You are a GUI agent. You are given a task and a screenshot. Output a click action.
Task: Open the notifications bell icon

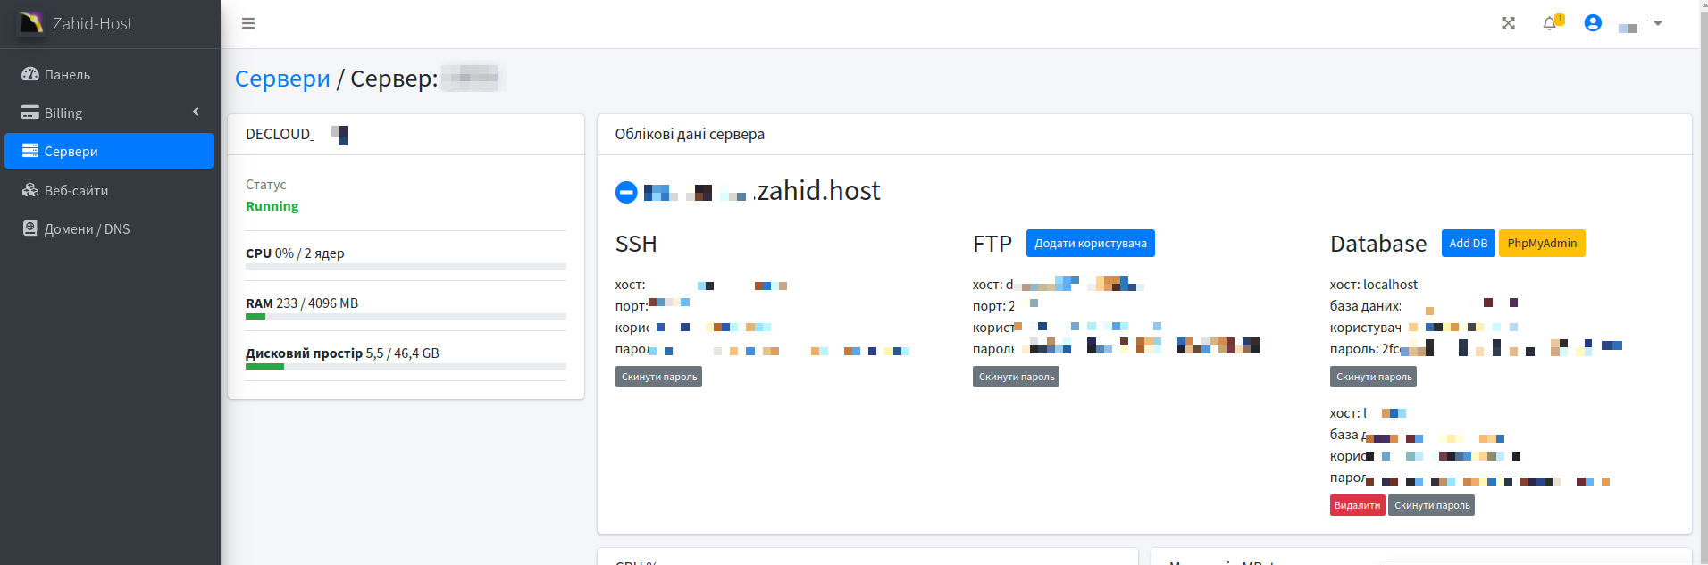click(1550, 23)
